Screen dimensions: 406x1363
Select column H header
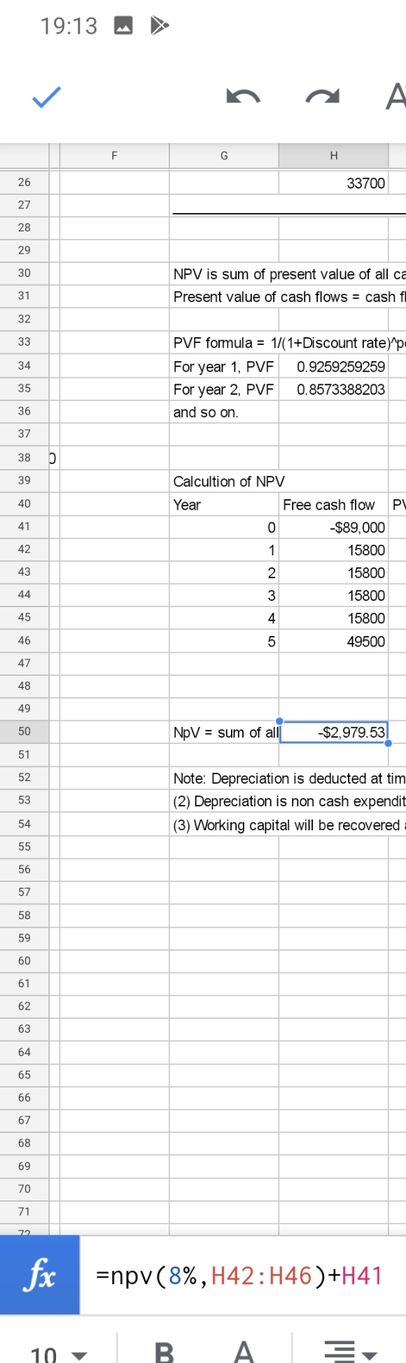pyautogui.click(x=334, y=156)
